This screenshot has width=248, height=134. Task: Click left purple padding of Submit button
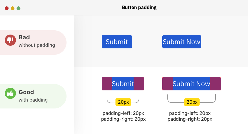[x=107, y=84]
